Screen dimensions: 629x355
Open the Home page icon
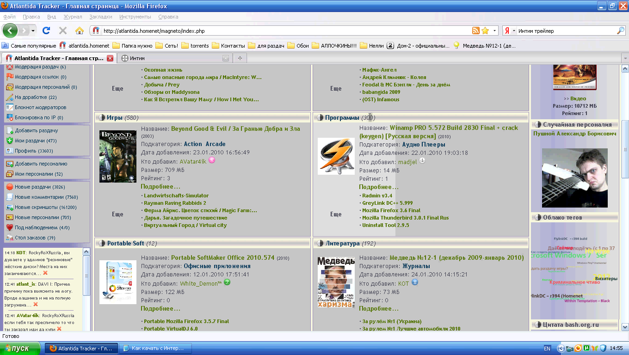pos(80,31)
